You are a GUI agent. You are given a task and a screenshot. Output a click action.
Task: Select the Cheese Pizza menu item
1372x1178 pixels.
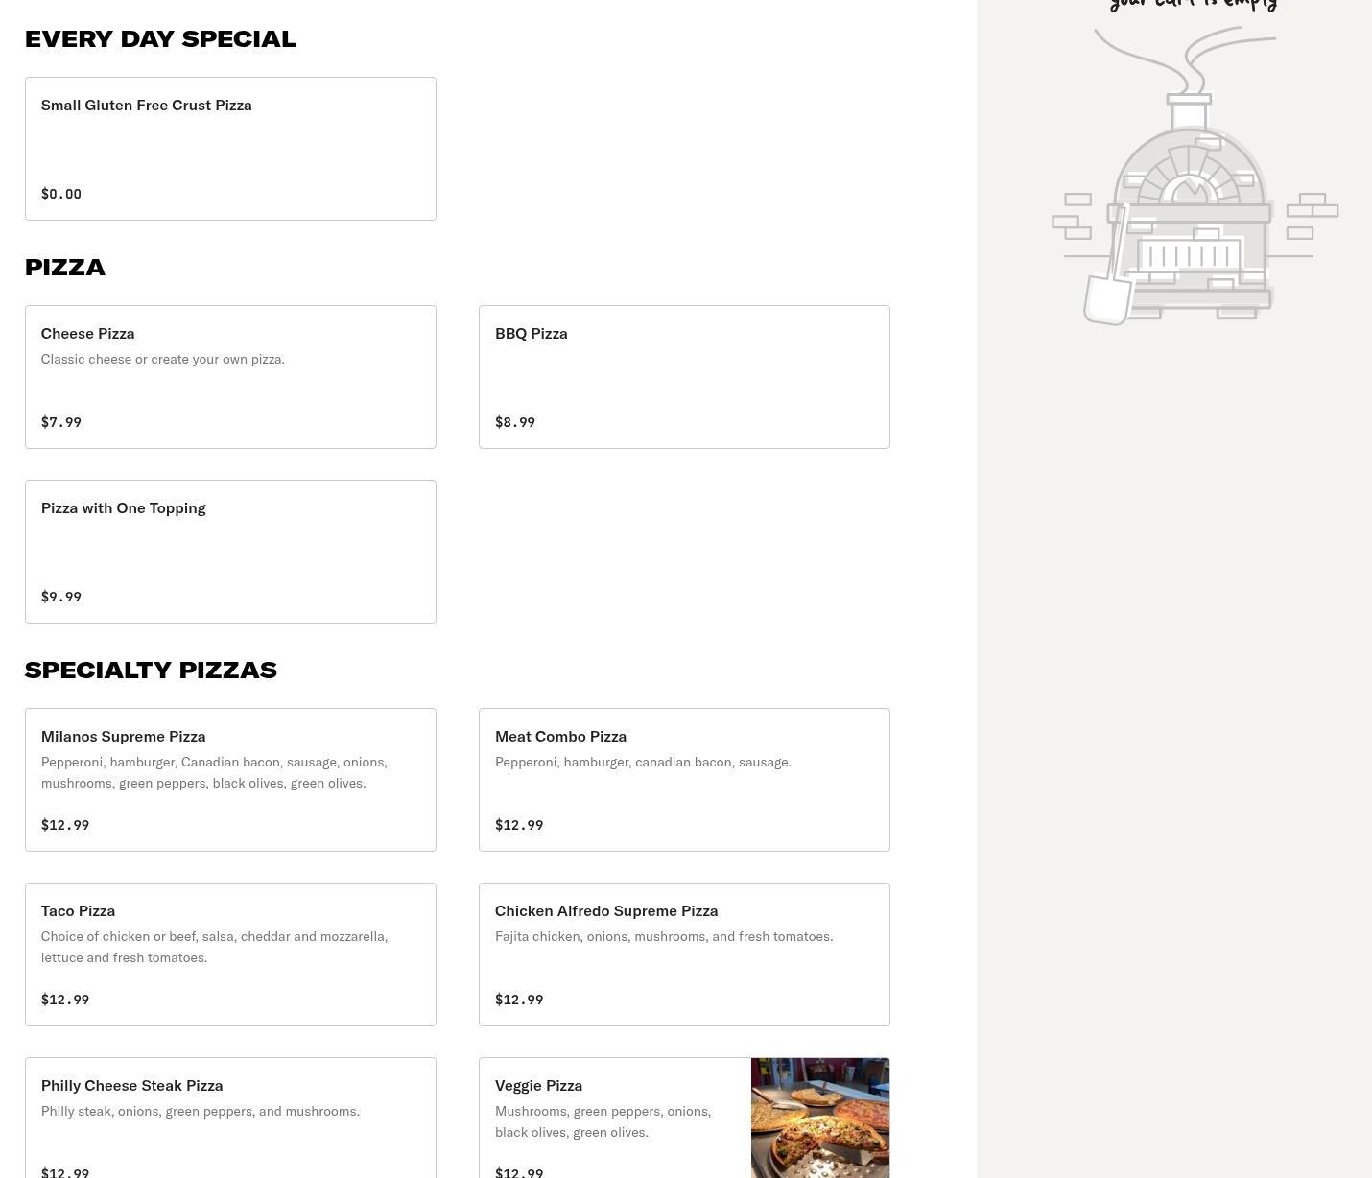pyautogui.click(x=230, y=377)
